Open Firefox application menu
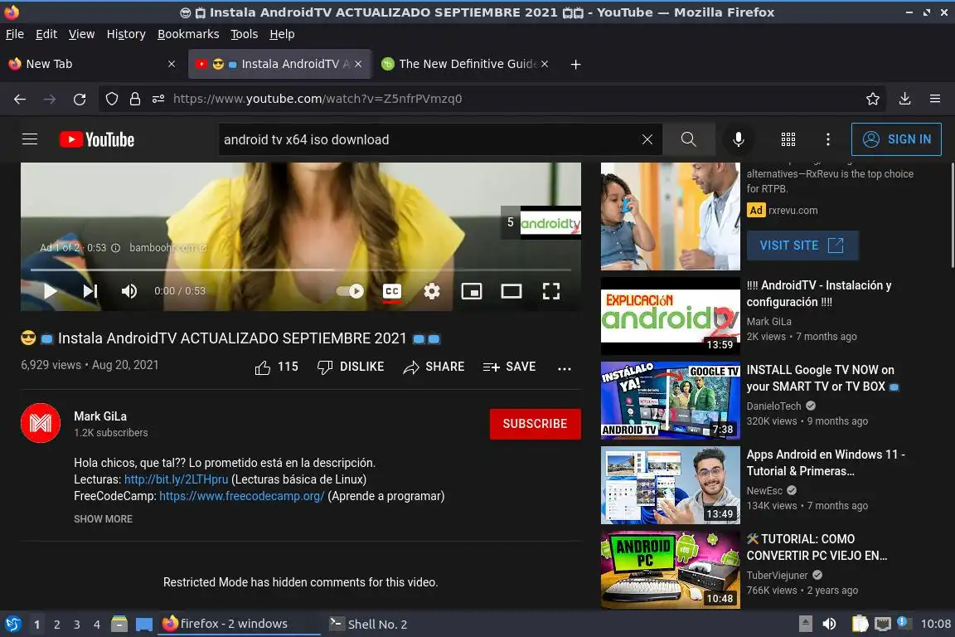This screenshot has width=955, height=637. pos(935,99)
